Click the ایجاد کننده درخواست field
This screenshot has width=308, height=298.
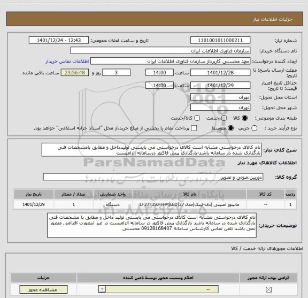tap(170, 61)
